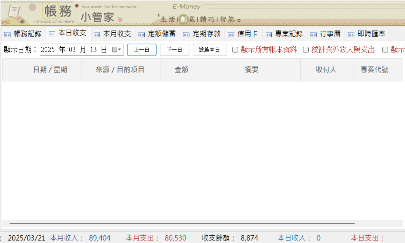Click the 設為本日 button

coord(210,50)
